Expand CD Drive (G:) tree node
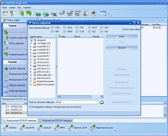Image resolution: width=168 pixels, height=136 pixels. point(31,59)
